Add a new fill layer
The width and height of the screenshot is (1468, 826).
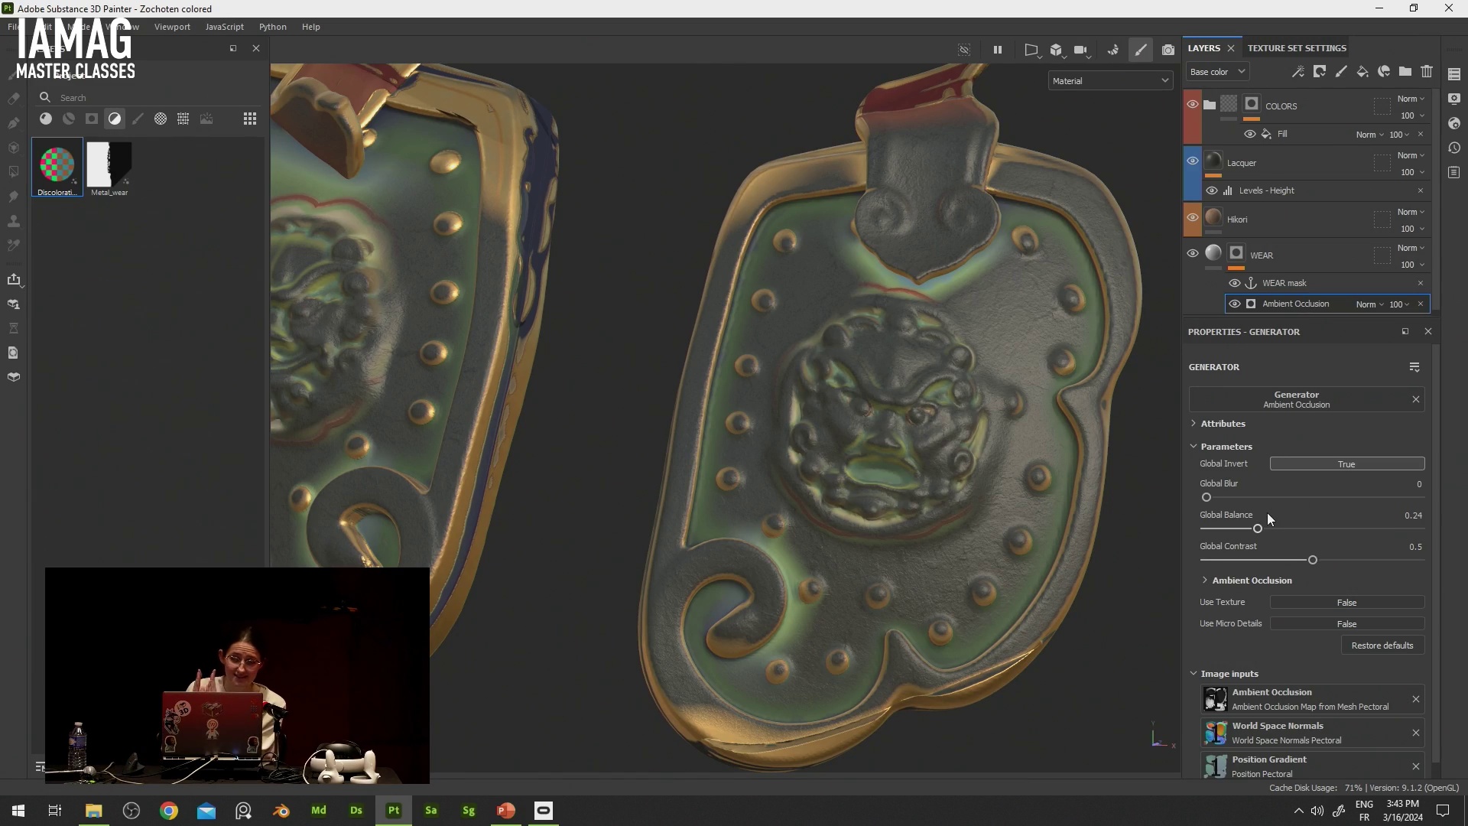pyautogui.click(x=1362, y=72)
